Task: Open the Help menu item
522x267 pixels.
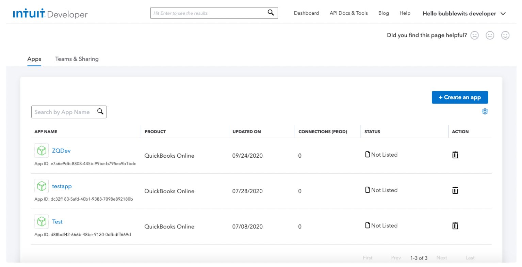Action: [x=405, y=13]
